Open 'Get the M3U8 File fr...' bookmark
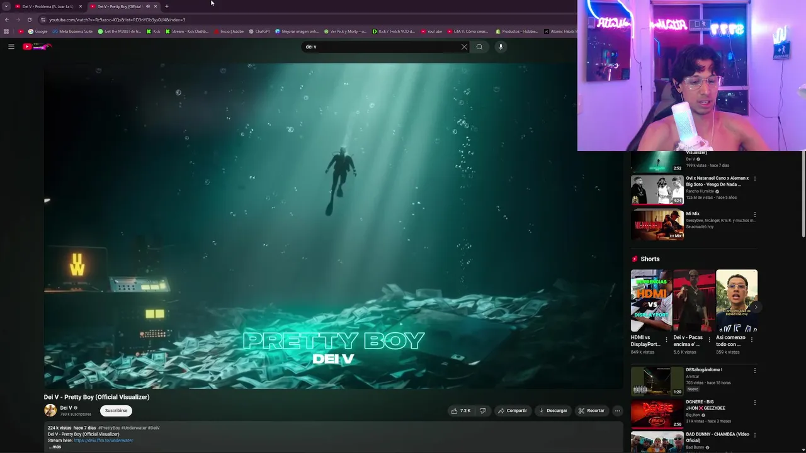The width and height of the screenshot is (806, 453). [120, 31]
